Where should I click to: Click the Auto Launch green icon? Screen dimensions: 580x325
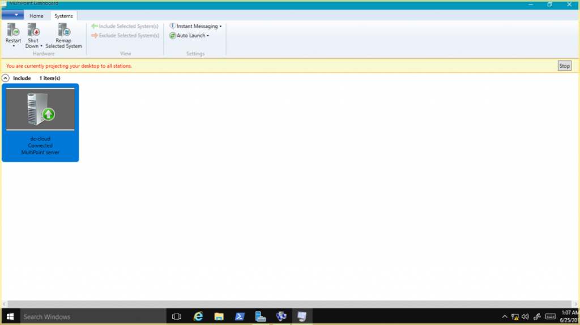(172, 36)
